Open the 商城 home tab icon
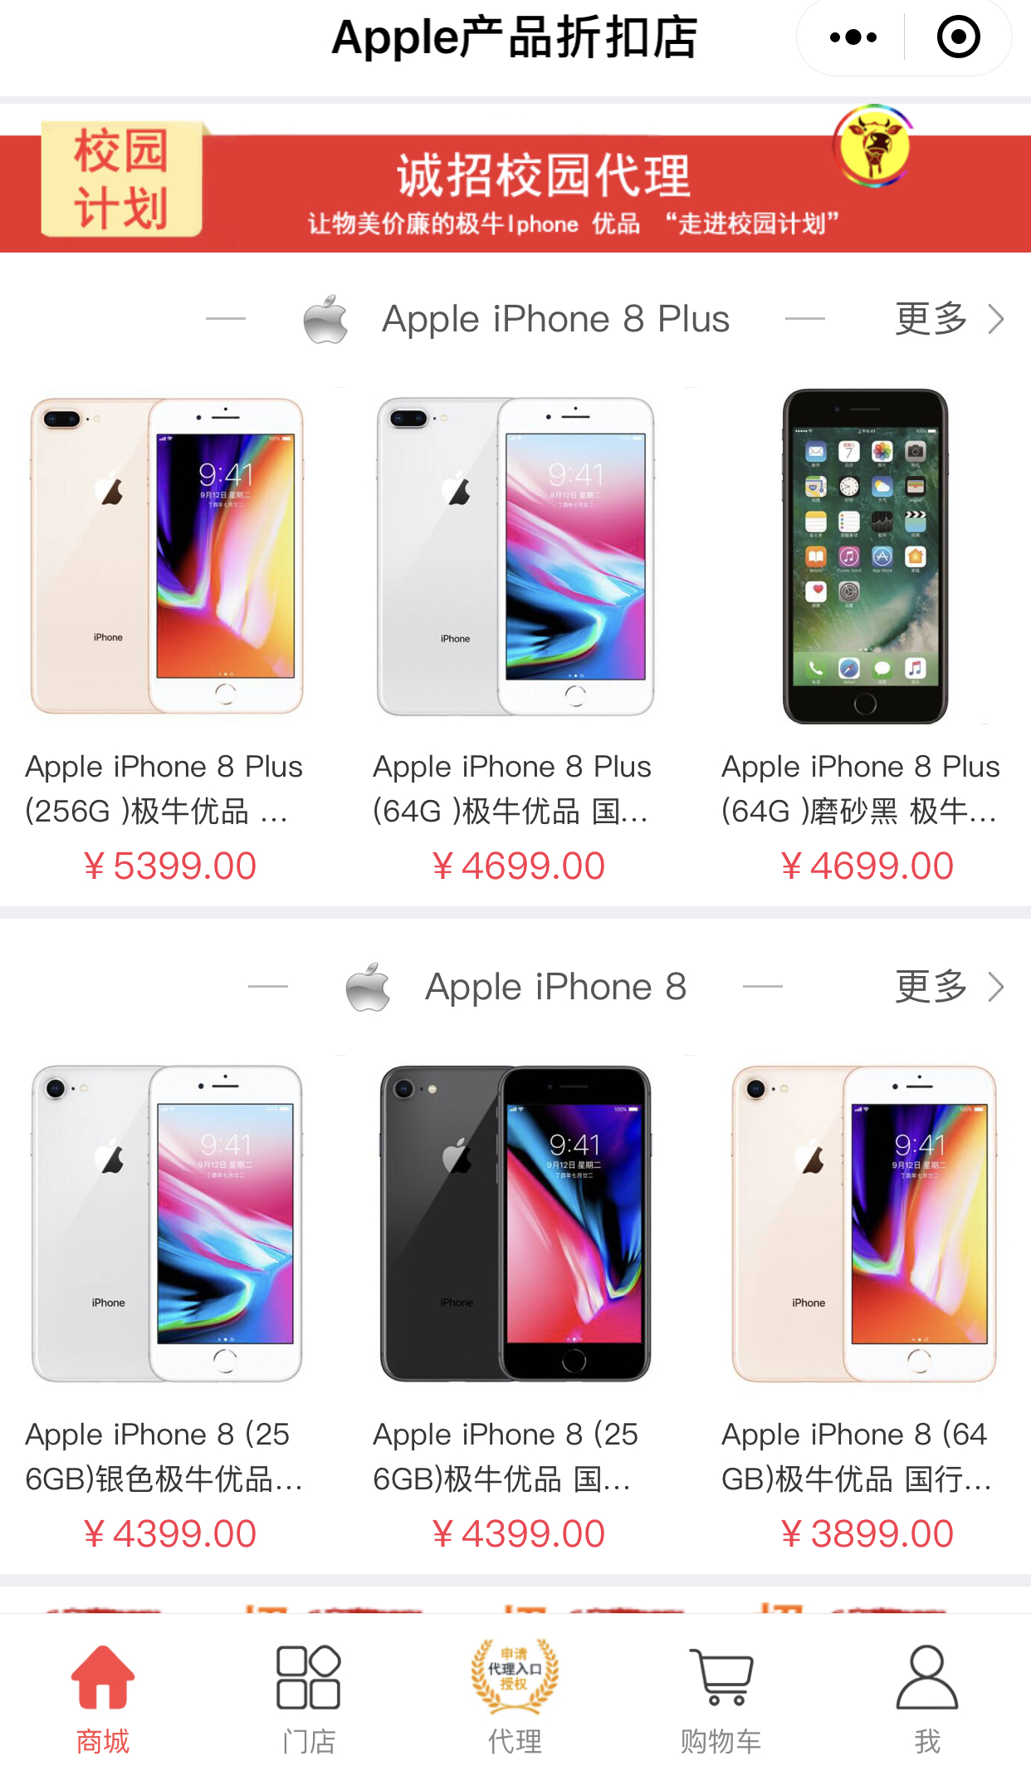This screenshot has height=1771, width=1031. [103, 1677]
